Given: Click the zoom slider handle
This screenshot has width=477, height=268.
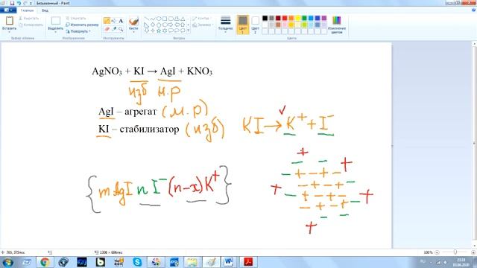Looking at the screenshot, I should (x=455, y=252).
